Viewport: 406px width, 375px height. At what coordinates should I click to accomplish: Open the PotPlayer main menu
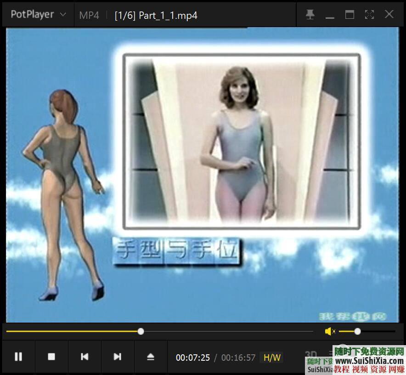pyautogui.click(x=32, y=14)
